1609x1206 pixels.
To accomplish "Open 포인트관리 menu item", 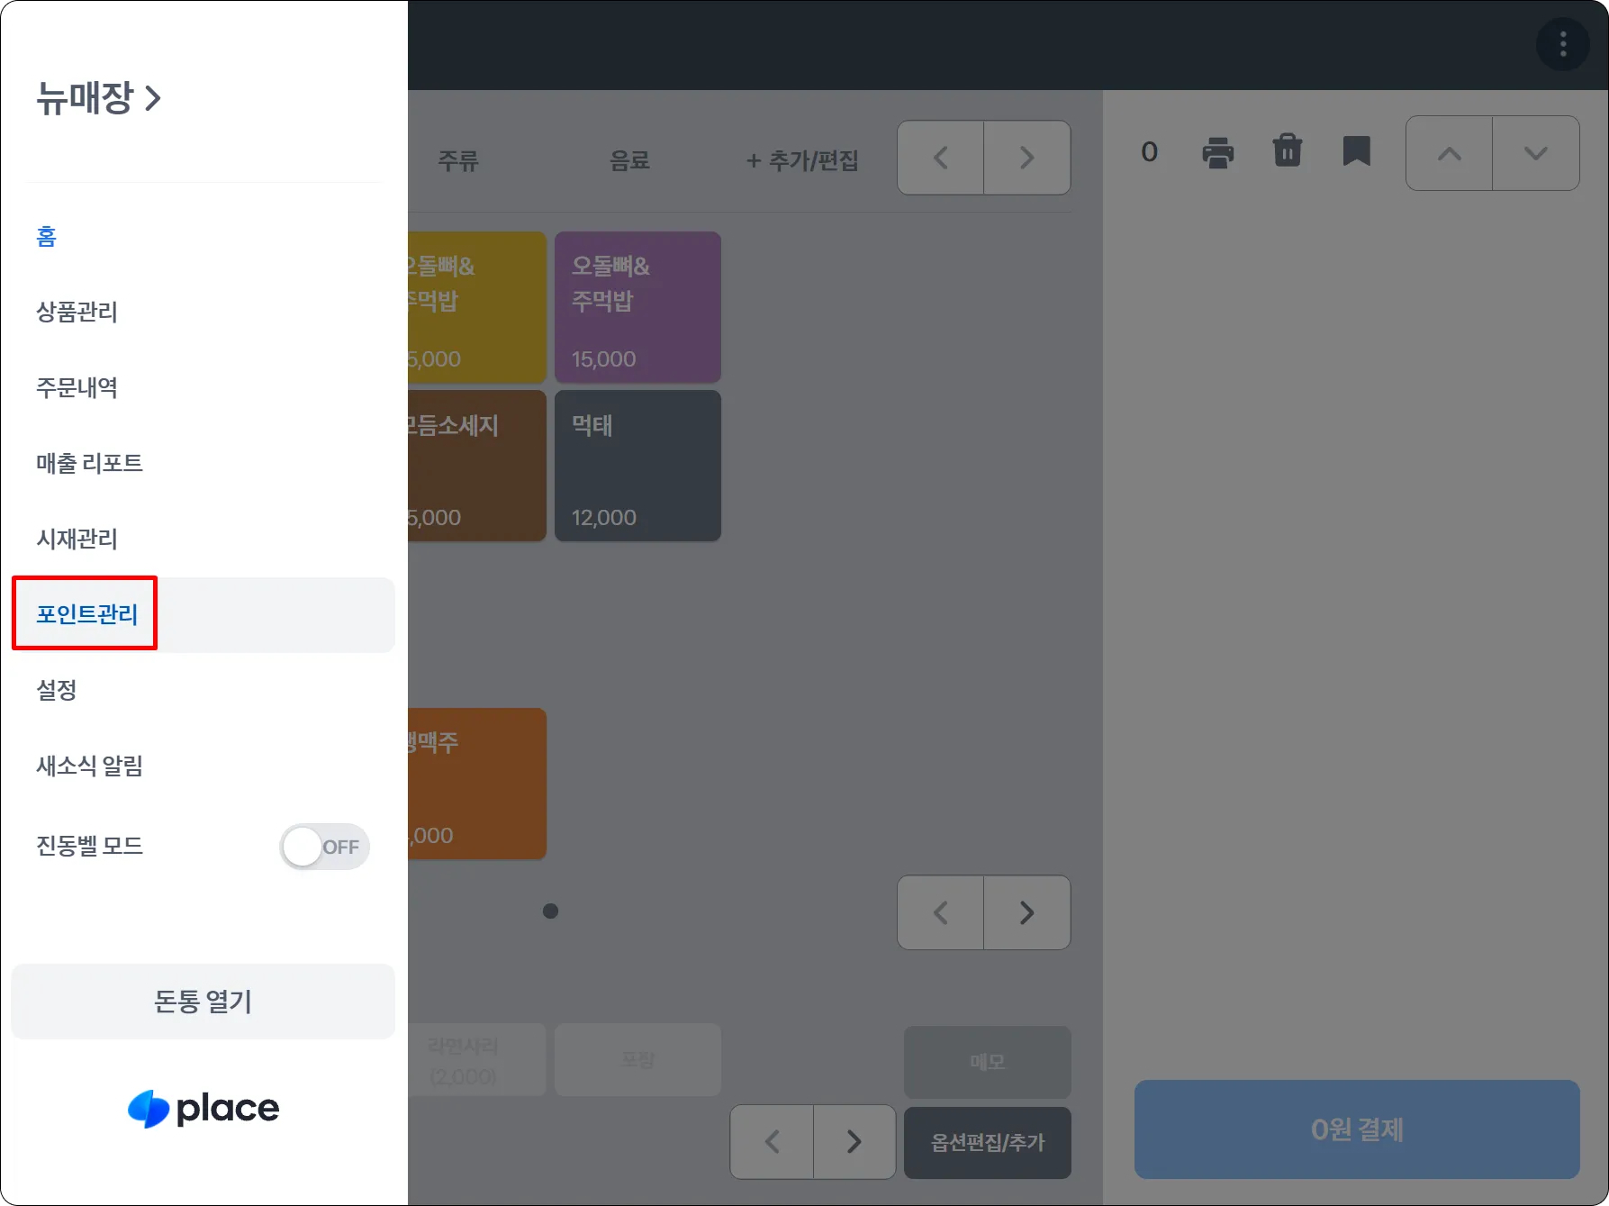I will tap(86, 614).
